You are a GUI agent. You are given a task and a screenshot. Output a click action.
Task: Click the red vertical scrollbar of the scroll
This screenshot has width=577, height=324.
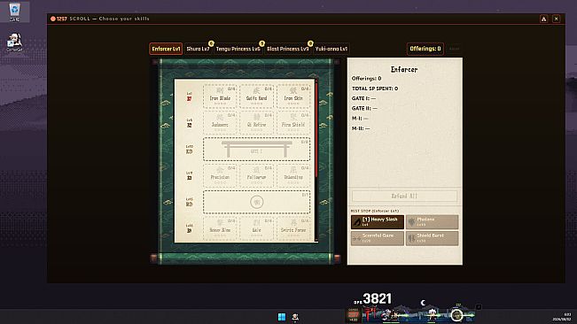pyautogui.click(x=316, y=129)
